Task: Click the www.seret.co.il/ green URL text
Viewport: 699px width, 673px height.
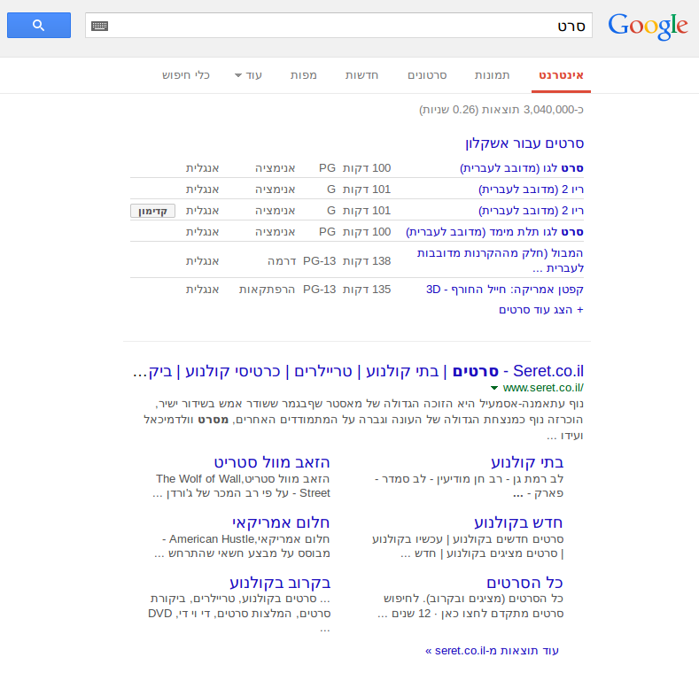Action: (543, 388)
